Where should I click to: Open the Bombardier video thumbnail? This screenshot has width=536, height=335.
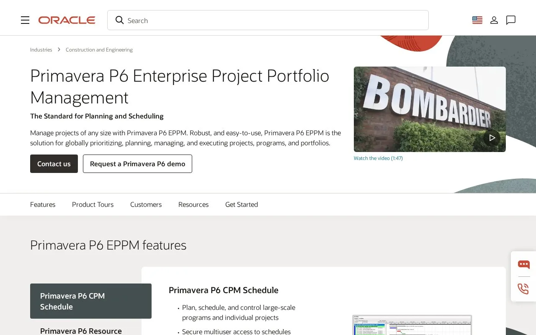(x=430, y=109)
